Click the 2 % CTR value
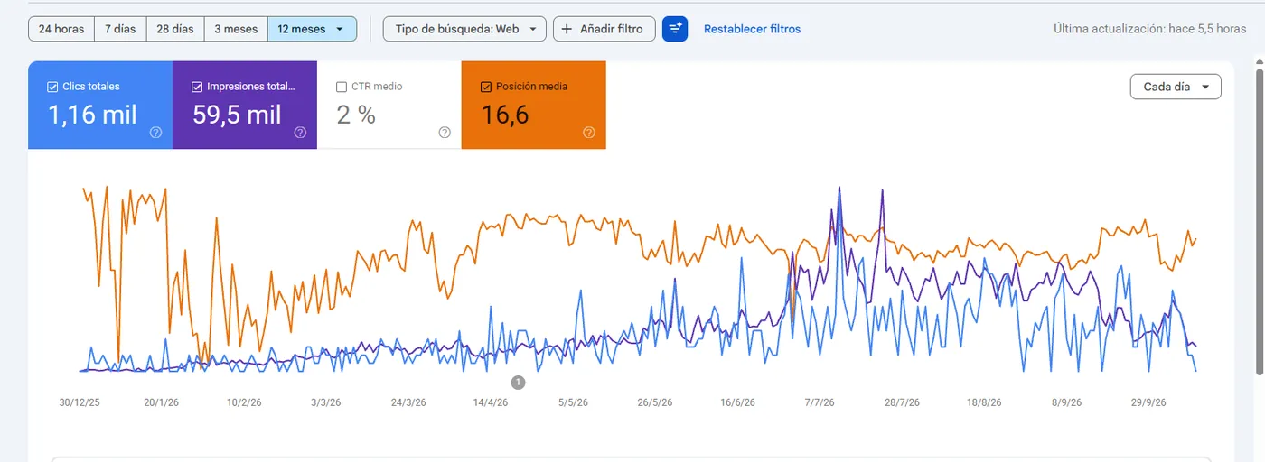 355,115
